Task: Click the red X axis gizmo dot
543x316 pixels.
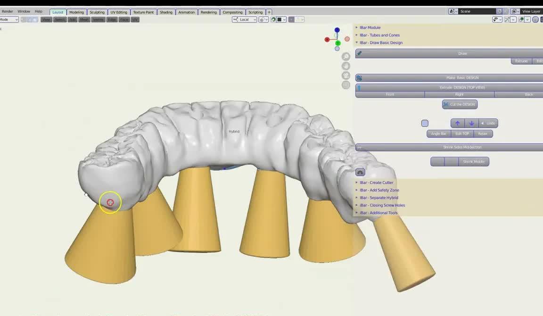Action: [327, 40]
